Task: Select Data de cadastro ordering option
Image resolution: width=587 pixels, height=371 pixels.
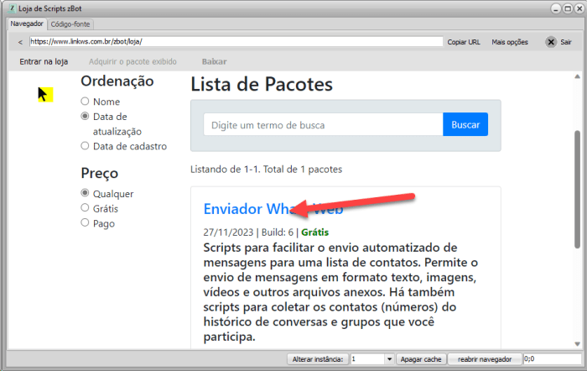Action: click(85, 146)
